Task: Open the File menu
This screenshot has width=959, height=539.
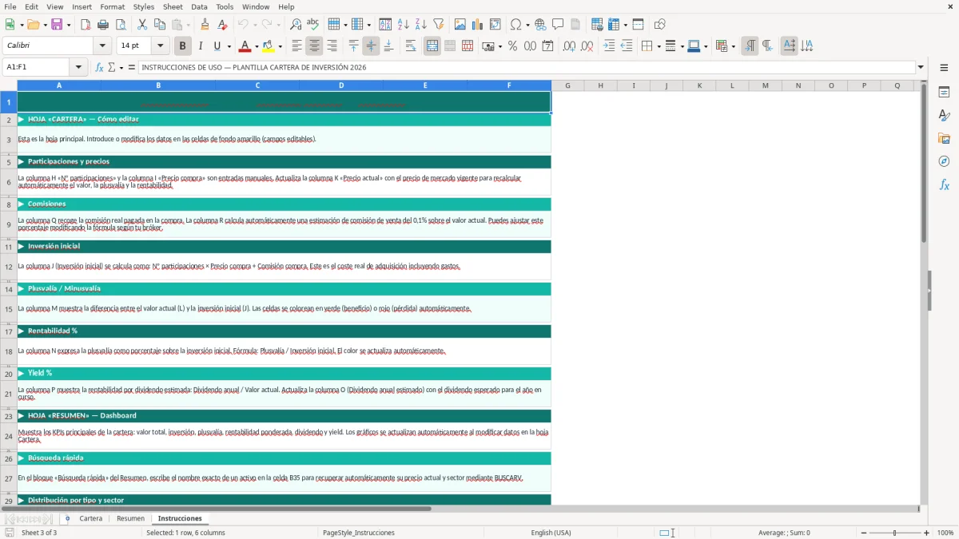Action: (x=10, y=6)
